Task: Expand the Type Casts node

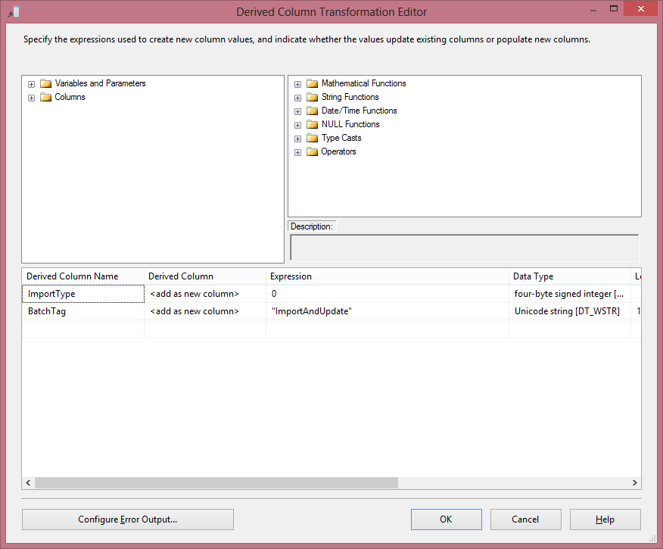Action: [297, 139]
